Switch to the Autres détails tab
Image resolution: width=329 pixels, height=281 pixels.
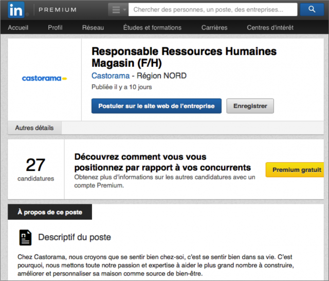pyautogui.click(x=34, y=127)
